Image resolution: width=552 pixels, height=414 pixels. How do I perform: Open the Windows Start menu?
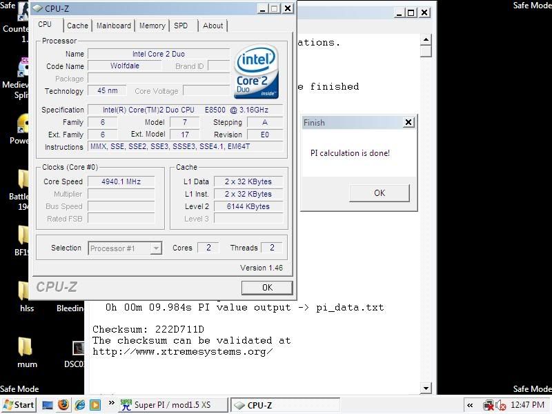tap(19, 405)
